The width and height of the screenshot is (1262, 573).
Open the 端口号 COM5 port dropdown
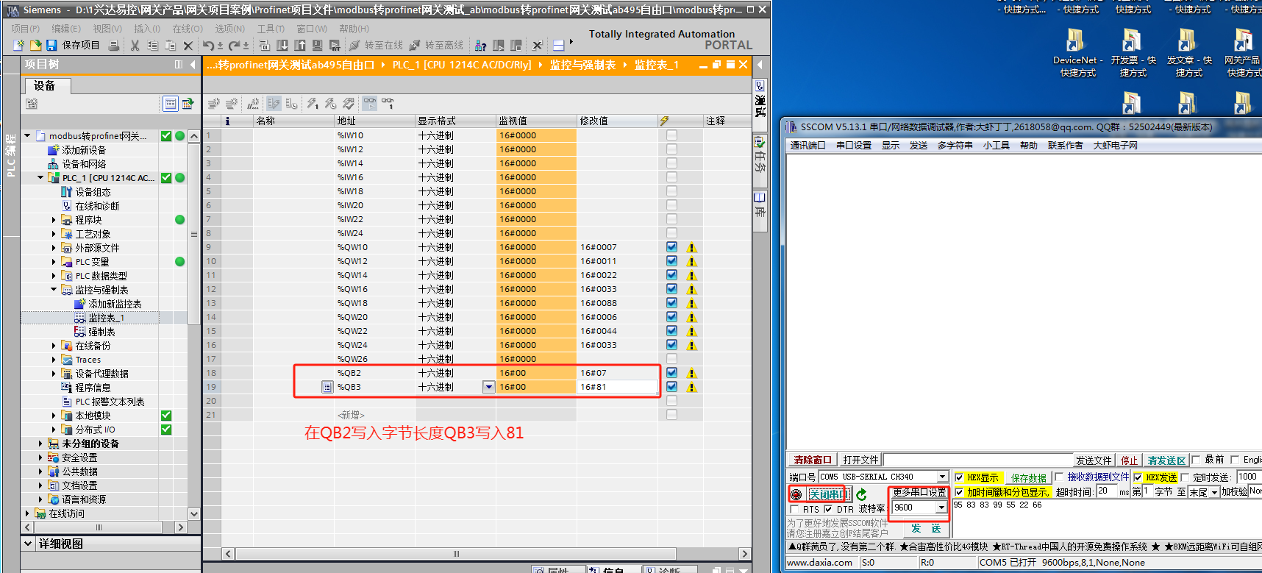click(x=942, y=477)
